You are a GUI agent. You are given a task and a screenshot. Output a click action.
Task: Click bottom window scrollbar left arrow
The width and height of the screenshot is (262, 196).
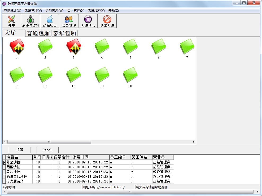(x=4, y=191)
